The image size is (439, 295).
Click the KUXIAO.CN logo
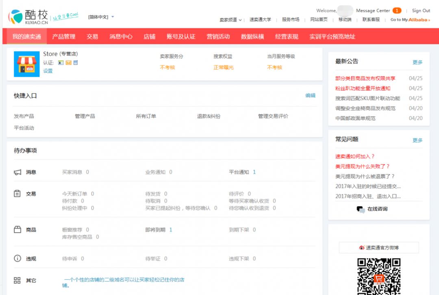28,17
